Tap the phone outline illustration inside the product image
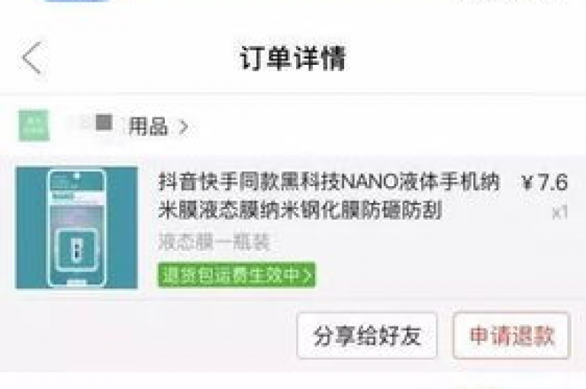The width and height of the screenshot is (586, 389). pos(76,228)
